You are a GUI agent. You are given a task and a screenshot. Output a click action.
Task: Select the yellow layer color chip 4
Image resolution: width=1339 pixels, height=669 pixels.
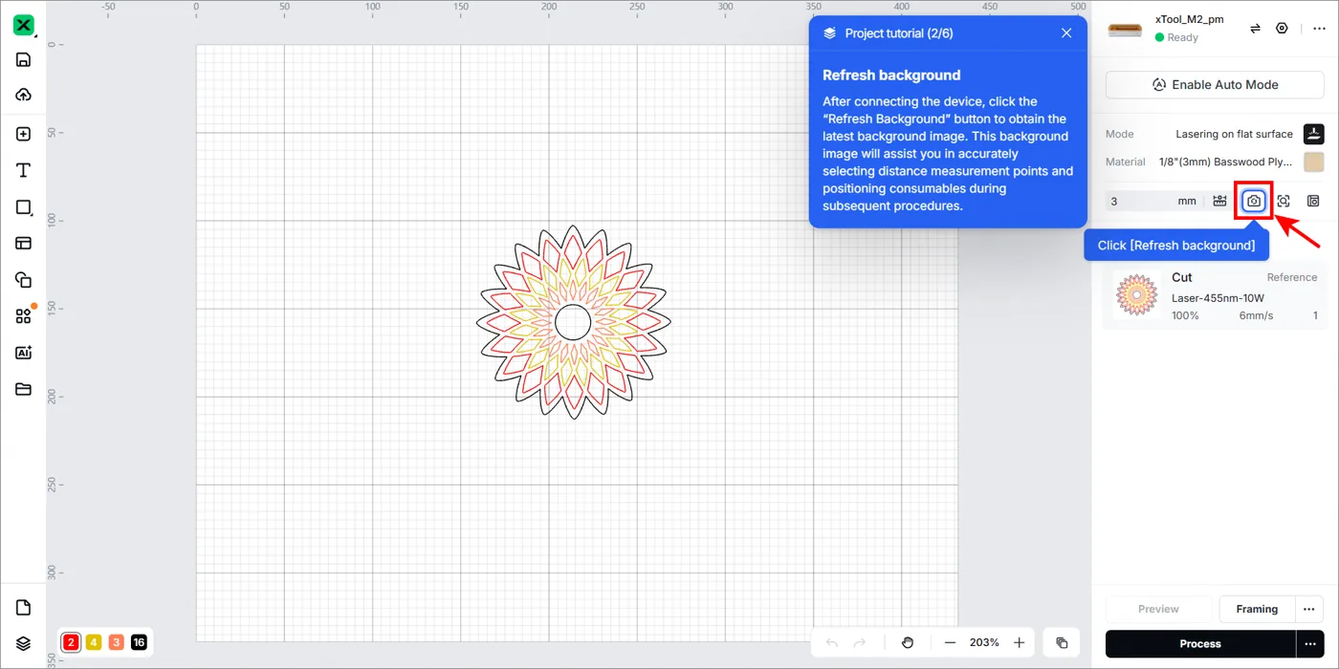click(x=94, y=642)
